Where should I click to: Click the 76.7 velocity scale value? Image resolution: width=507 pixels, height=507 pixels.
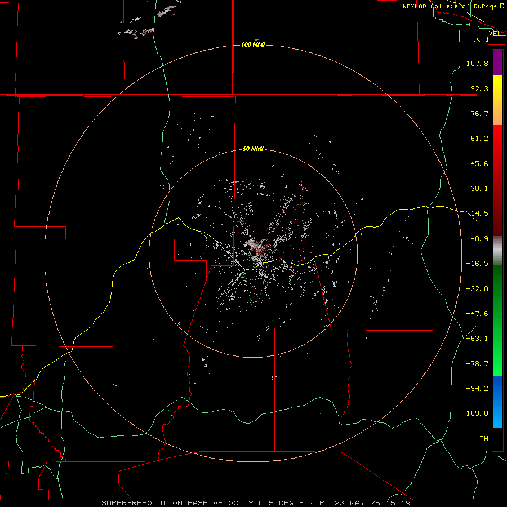(x=479, y=113)
